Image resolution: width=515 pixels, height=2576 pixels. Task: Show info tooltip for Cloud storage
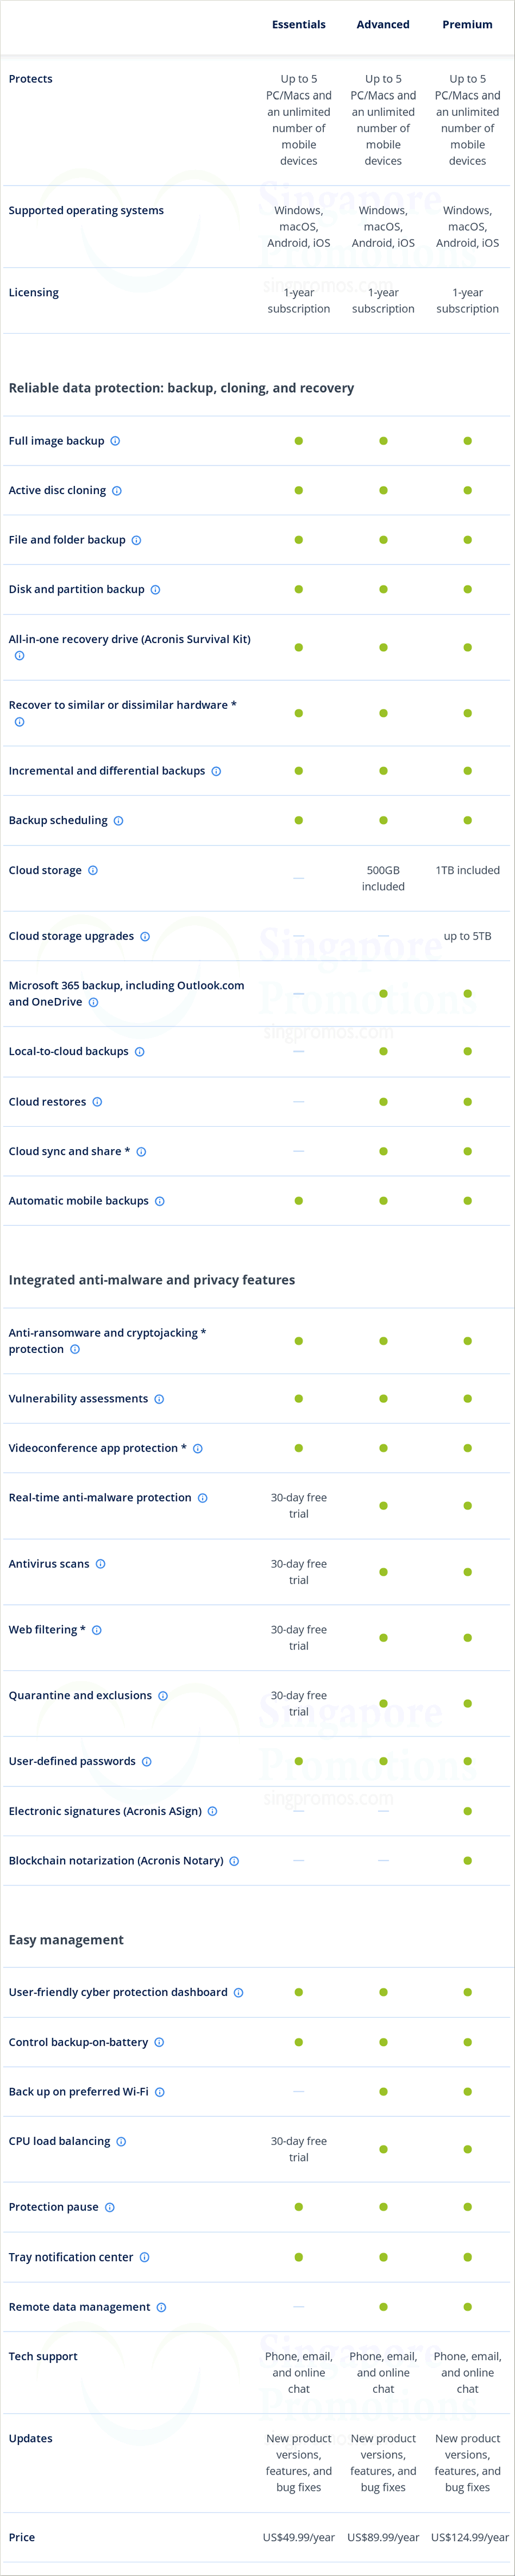coord(93,870)
